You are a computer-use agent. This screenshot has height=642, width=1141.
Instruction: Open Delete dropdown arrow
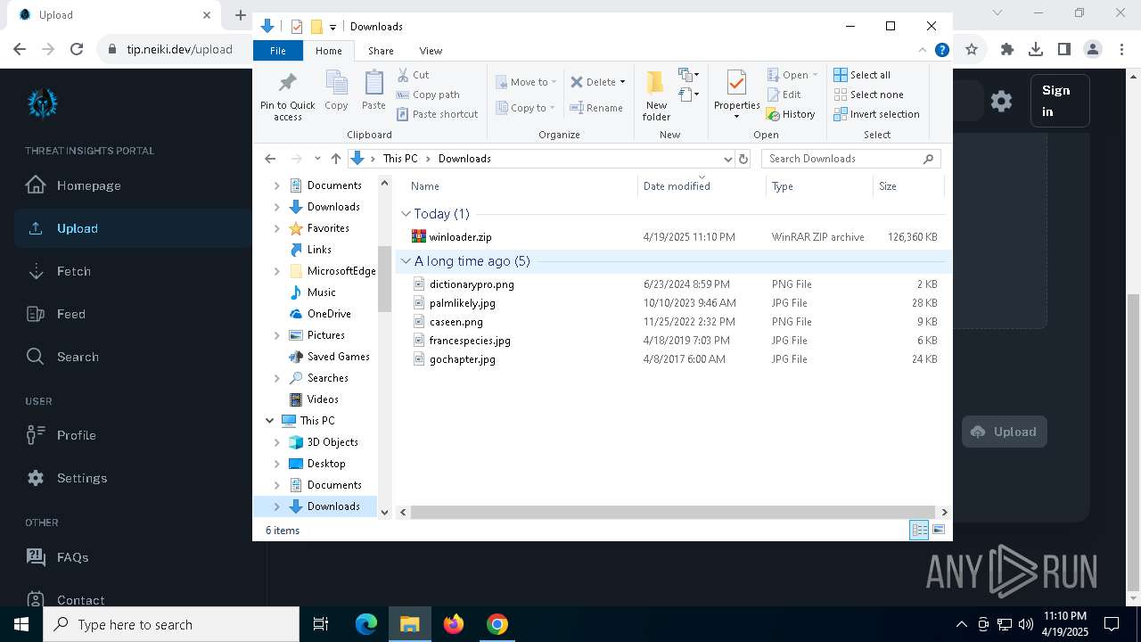(x=622, y=82)
